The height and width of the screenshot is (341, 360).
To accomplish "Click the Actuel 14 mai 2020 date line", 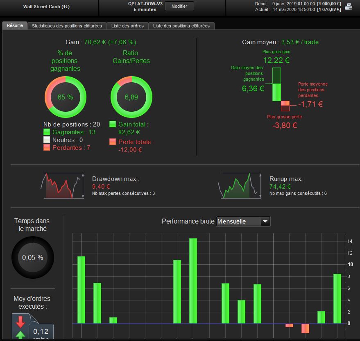I will pyautogui.click(x=298, y=9).
